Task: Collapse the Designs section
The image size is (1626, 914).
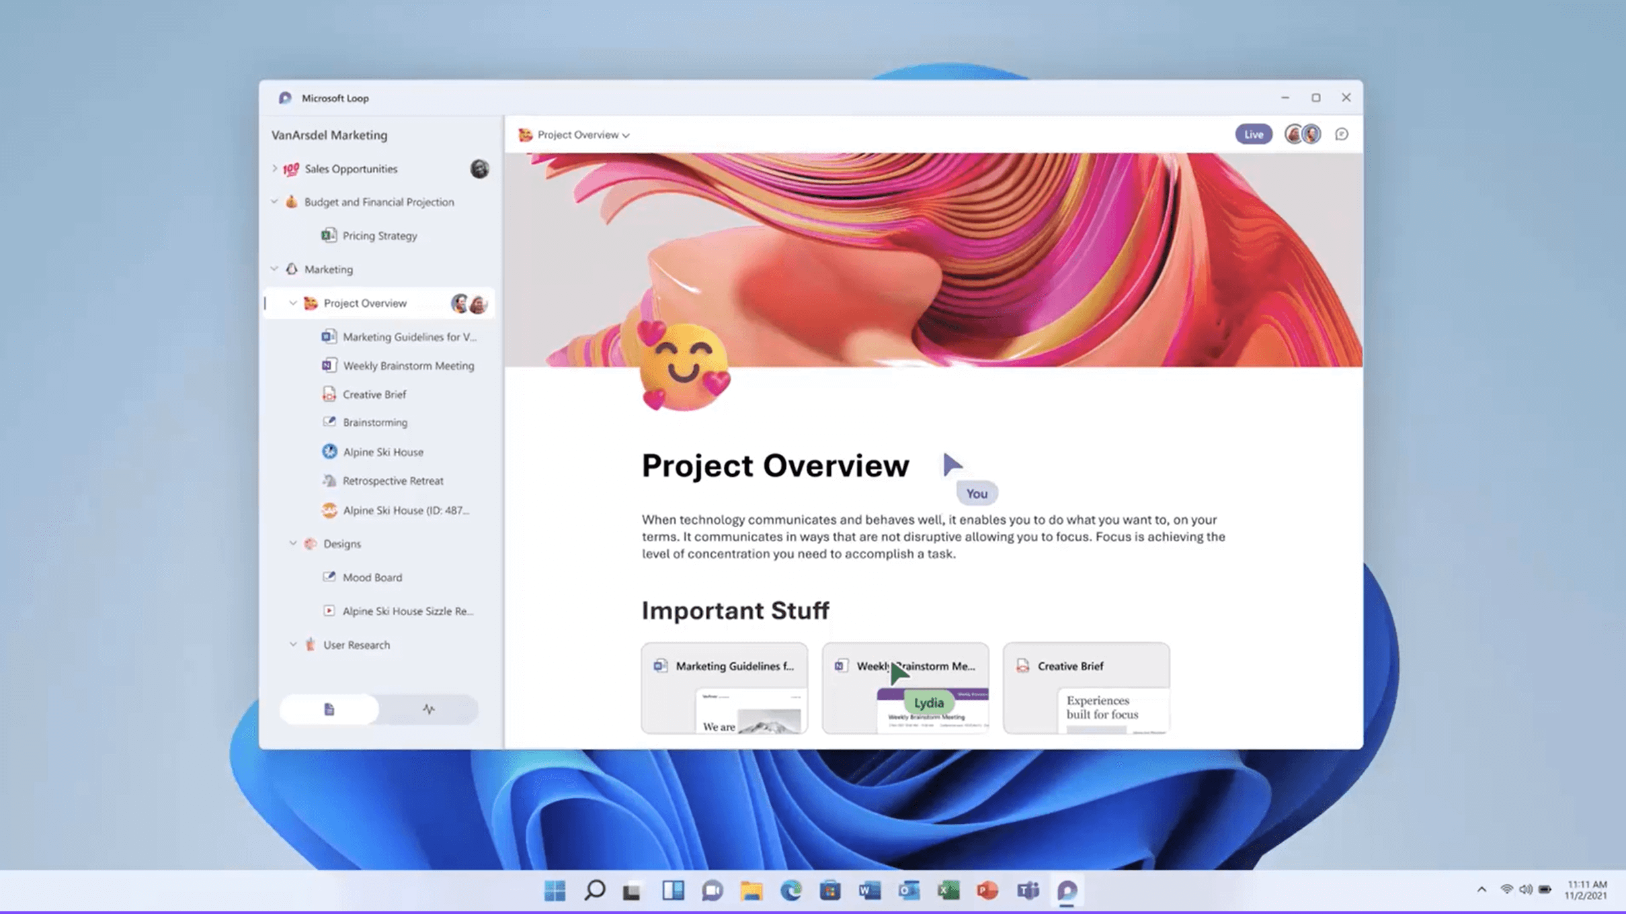Action: 292,543
